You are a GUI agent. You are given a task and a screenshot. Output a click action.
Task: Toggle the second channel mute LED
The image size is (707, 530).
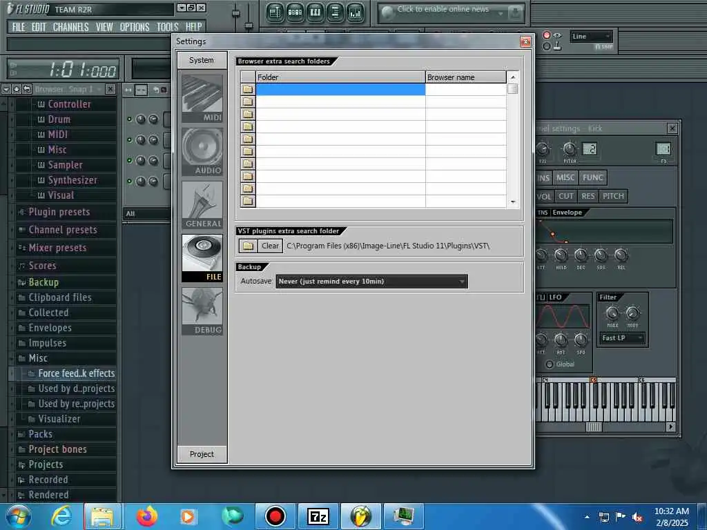pyautogui.click(x=129, y=139)
